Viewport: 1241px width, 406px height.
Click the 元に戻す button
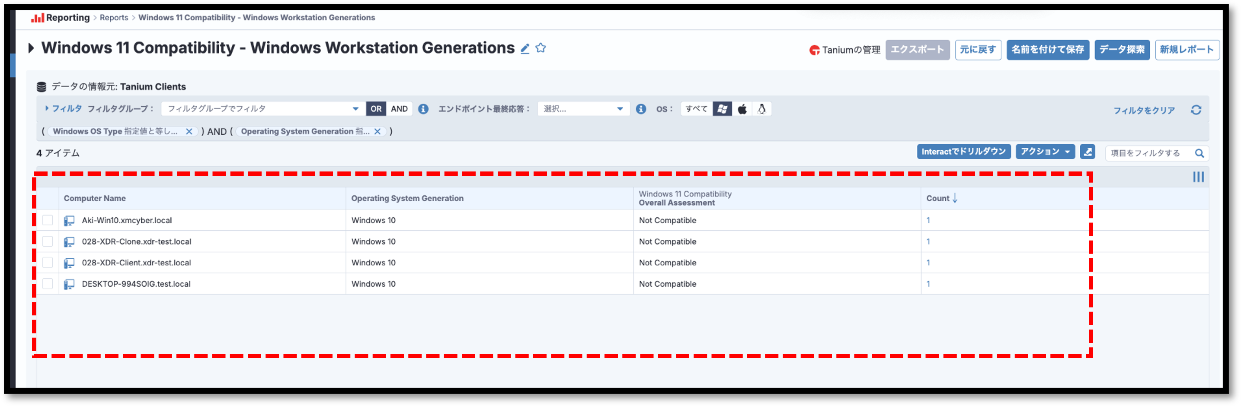point(978,50)
